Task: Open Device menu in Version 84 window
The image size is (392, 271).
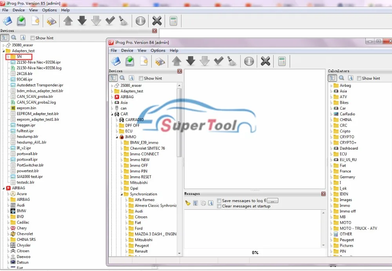Action: click(127, 50)
